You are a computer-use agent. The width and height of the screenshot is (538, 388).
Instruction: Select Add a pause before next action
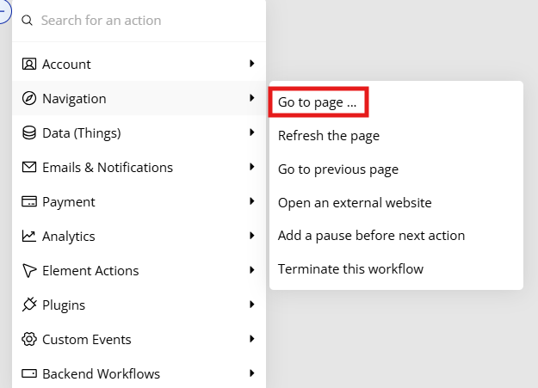(x=371, y=236)
